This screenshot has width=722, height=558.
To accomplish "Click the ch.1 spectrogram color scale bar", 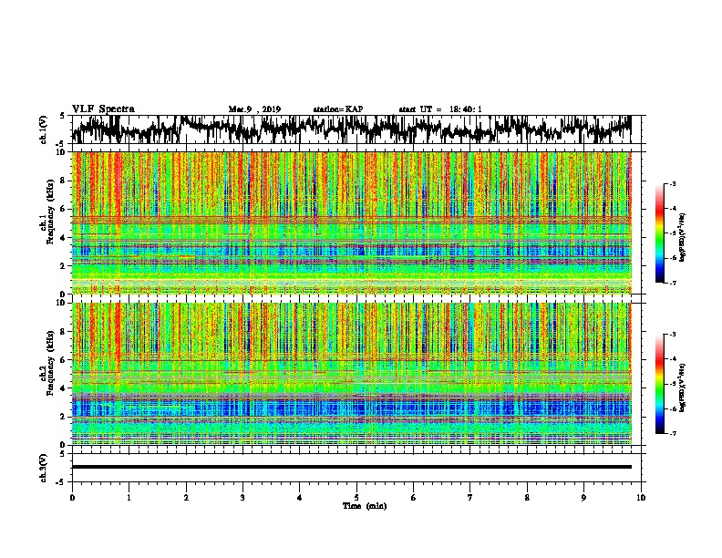I will [660, 233].
